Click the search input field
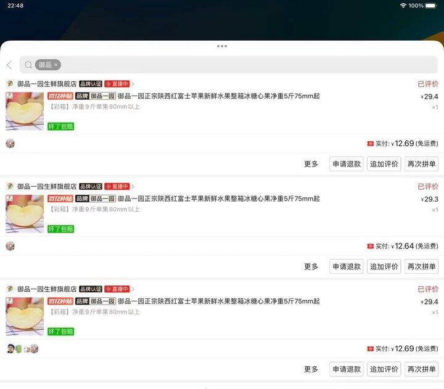The height and width of the screenshot is (389, 444). click(x=247, y=65)
